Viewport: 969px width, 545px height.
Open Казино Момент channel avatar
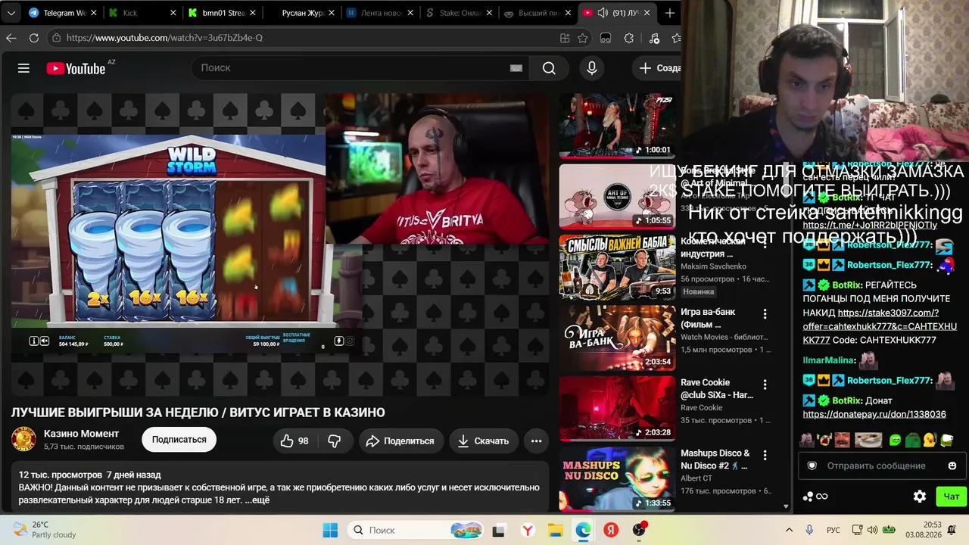23,439
